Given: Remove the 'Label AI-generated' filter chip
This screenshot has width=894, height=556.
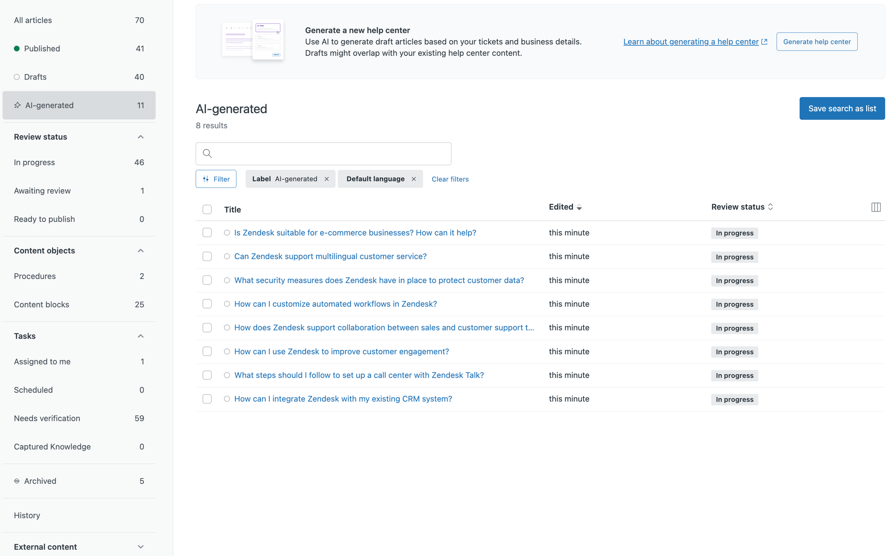Looking at the screenshot, I should pos(327,179).
